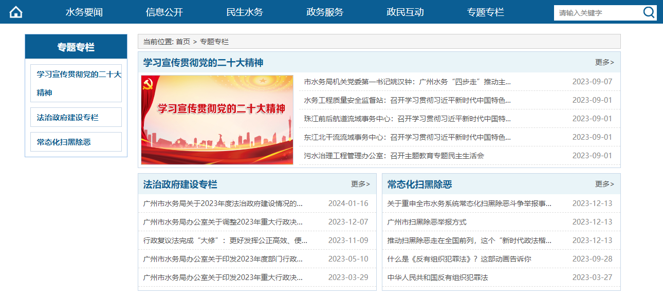Image resolution: width=663 pixels, height=298 pixels.
Task: Open article 广州市扫黑除恶举报方式
Action: click(x=427, y=222)
